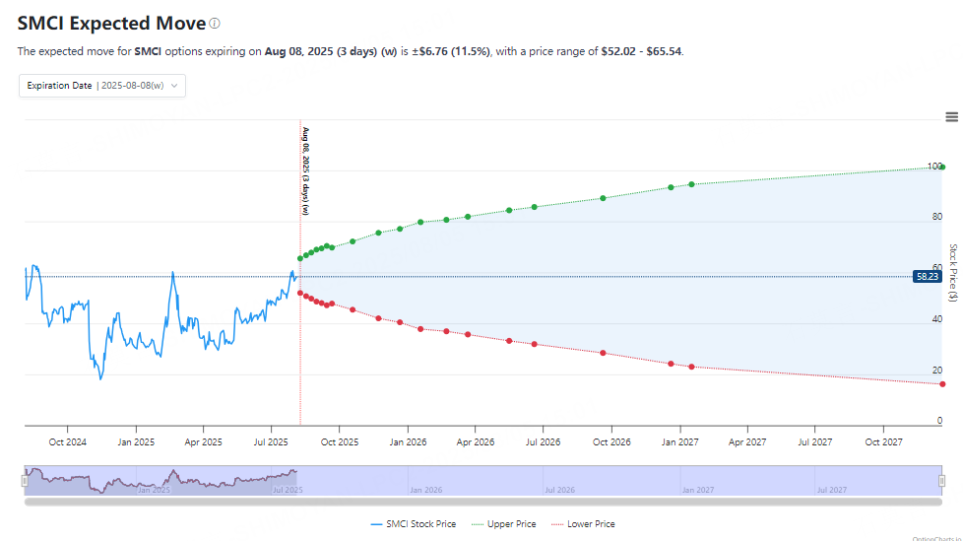Click the Oct 2027 x-axis label
Screen dimensions: 963x541
click(x=884, y=442)
